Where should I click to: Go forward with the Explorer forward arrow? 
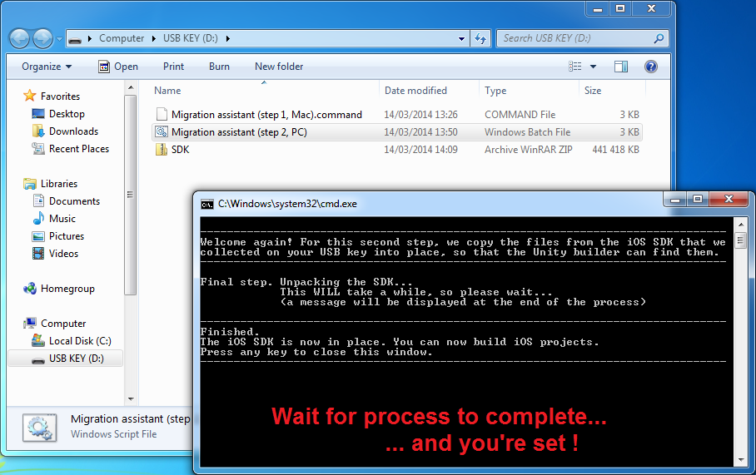[42, 38]
